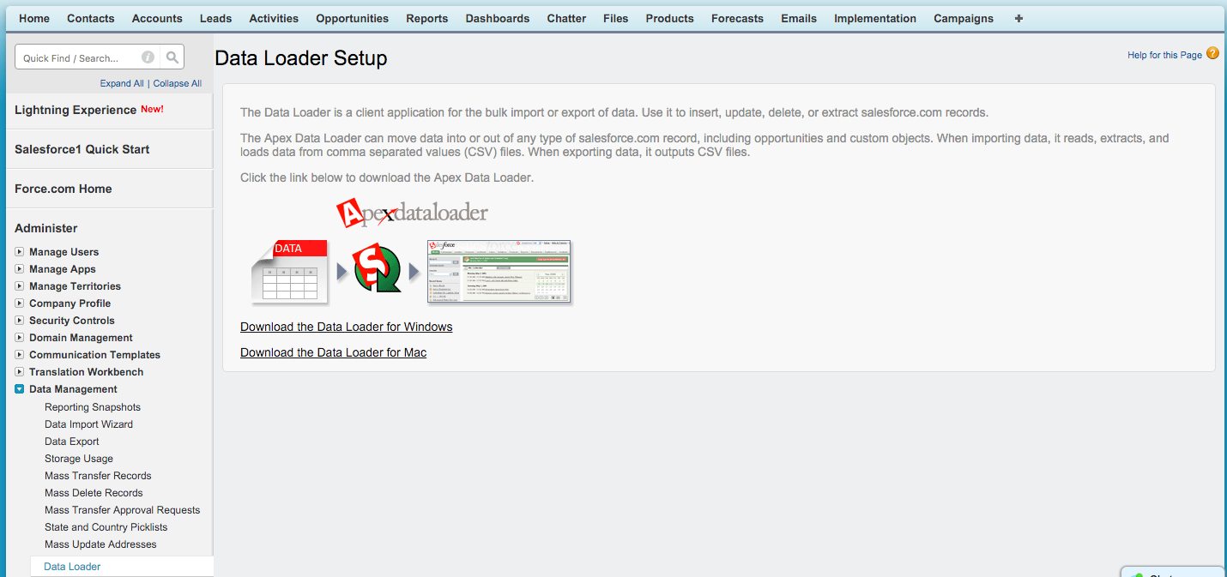Click the Data Management label

tap(73, 389)
